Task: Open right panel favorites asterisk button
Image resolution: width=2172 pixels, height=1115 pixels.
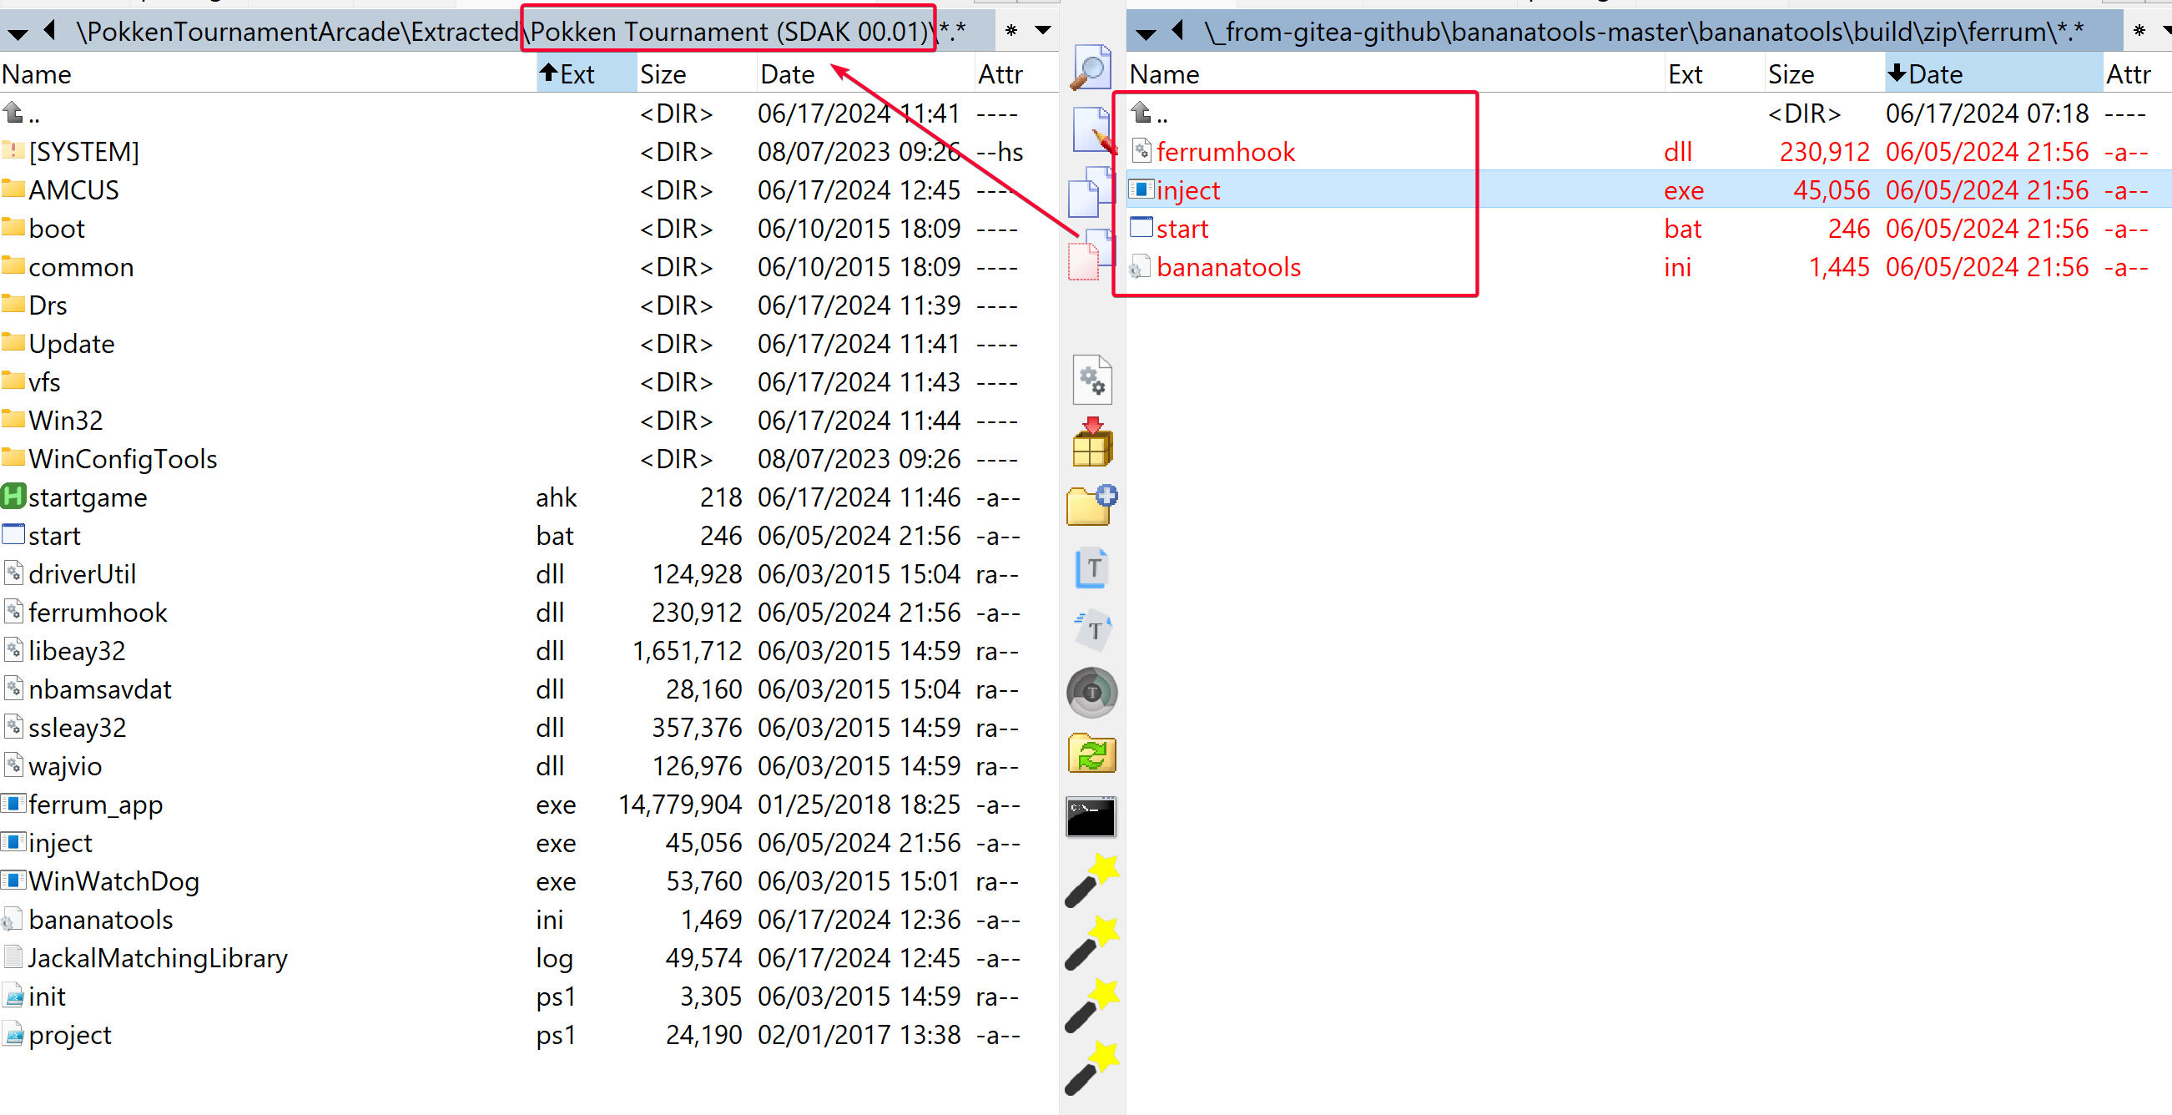Action: click(2139, 30)
